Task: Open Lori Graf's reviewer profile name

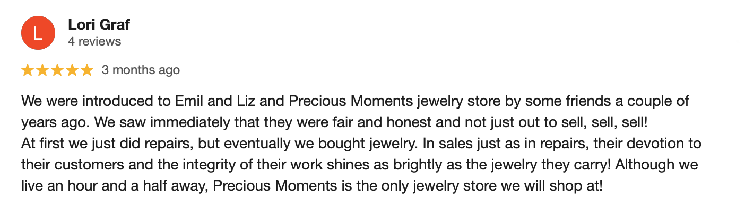Action: point(99,24)
